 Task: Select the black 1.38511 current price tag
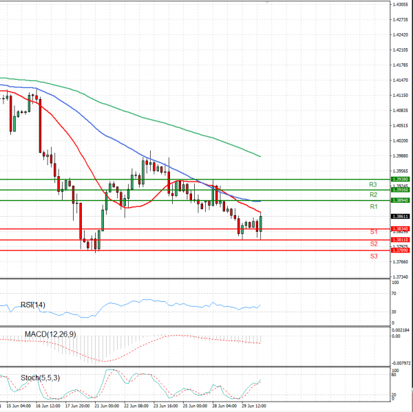tap(400, 217)
